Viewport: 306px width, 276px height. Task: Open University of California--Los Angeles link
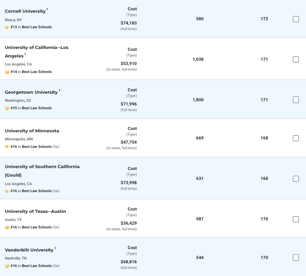36,48
